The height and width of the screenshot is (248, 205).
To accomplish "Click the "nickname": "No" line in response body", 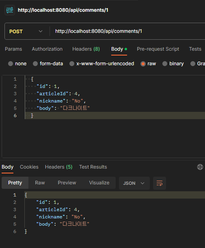I will (x=61, y=217).
